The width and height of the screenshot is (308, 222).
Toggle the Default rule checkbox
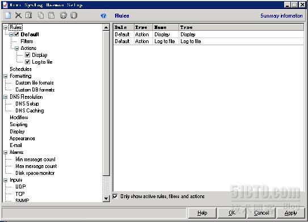click(16, 34)
